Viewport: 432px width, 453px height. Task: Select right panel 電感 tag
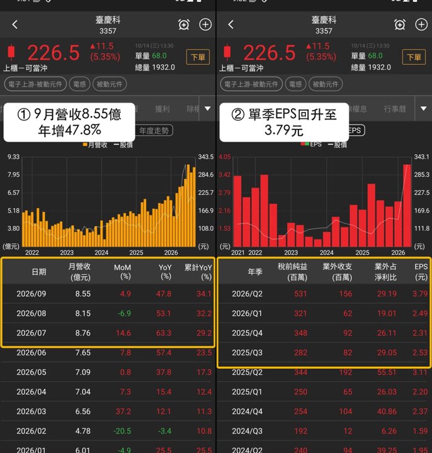click(x=295, y=84)
